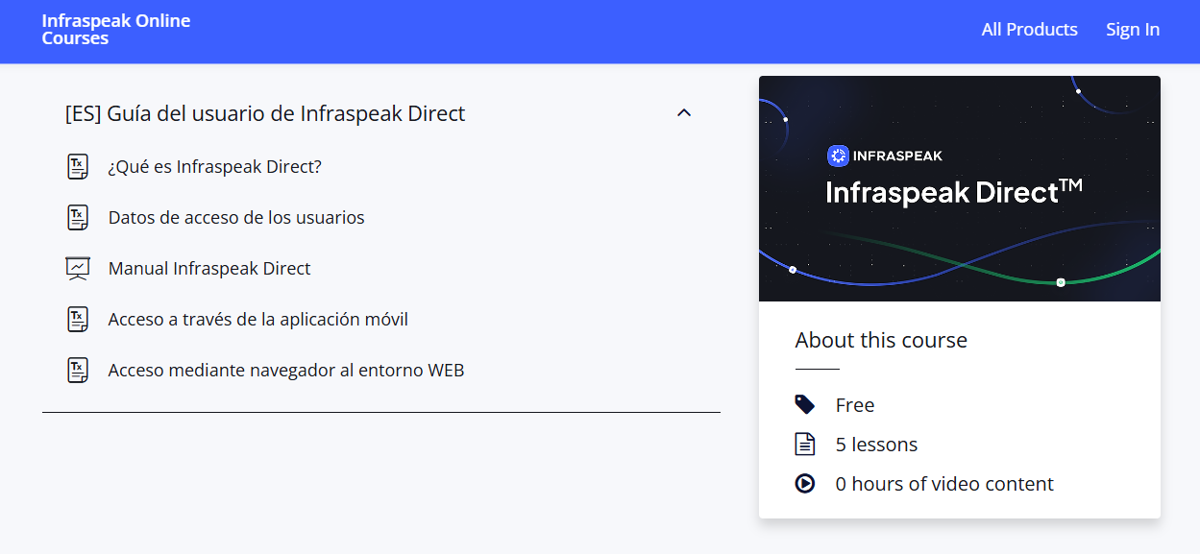
Task: Click the [ES] Guía del usuario de Infraspeak Direct heading
Action: [265, 113]
